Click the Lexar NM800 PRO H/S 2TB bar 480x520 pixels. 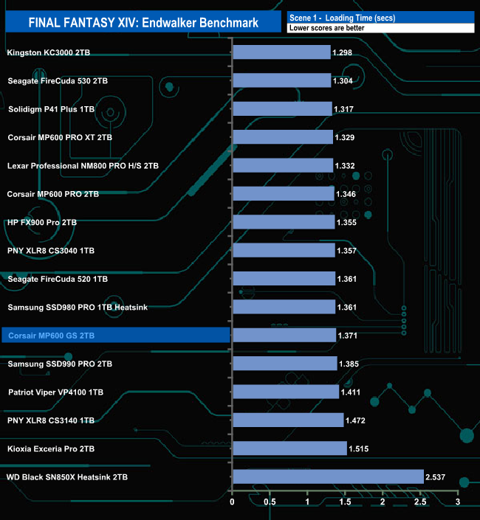click(x=283, y=165)
